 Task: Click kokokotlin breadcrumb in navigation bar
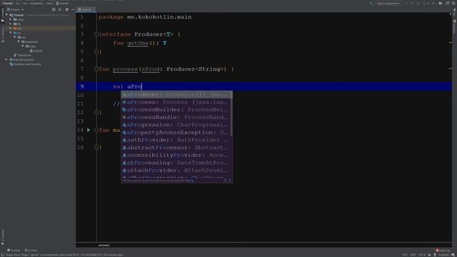pos(36,3)
